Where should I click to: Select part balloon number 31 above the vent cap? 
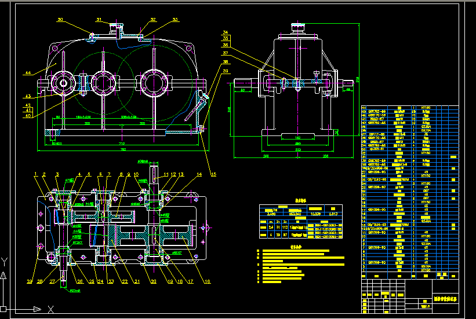[x=98, y=20]
